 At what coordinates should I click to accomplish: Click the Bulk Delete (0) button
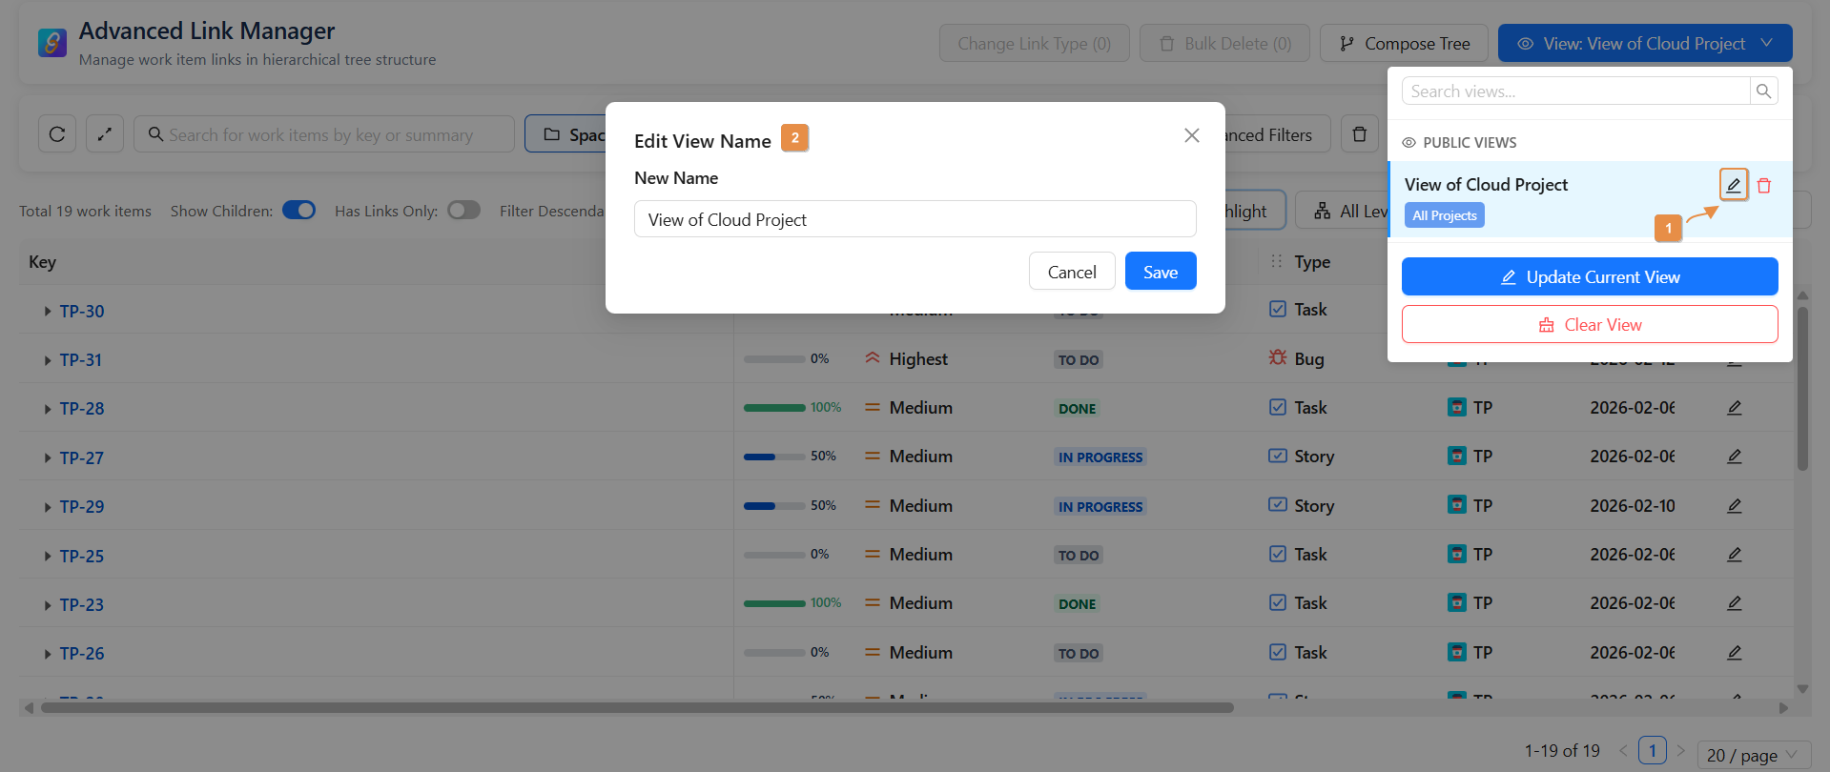click(1224, 44)
